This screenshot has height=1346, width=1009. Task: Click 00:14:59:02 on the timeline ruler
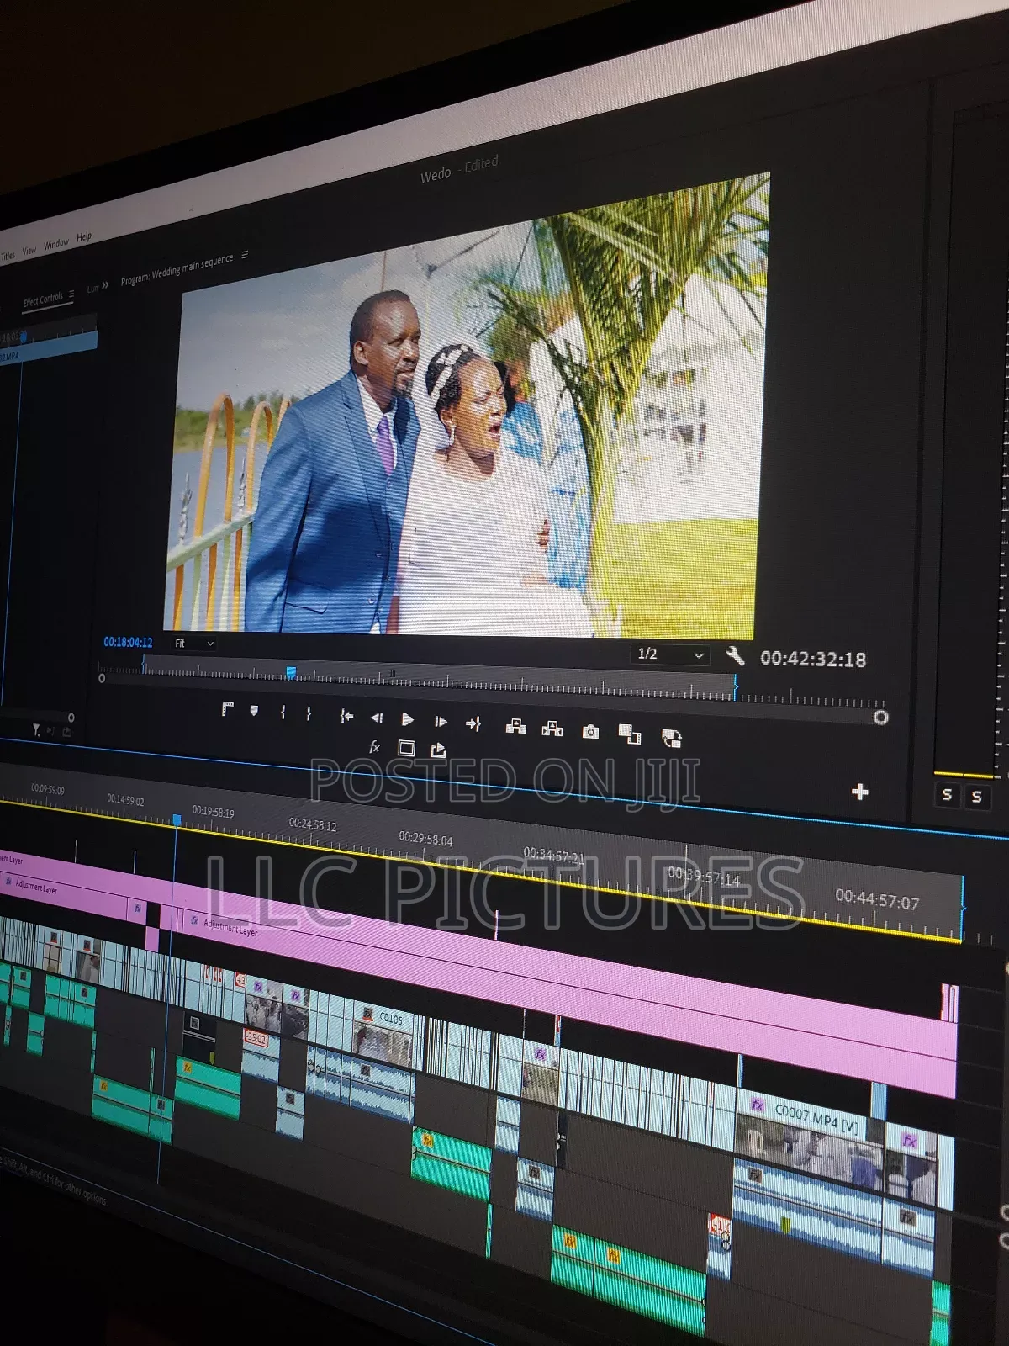(125, 799)
